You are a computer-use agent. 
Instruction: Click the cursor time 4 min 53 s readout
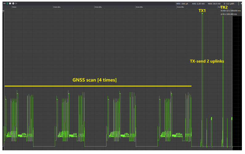tap(231, 11)
